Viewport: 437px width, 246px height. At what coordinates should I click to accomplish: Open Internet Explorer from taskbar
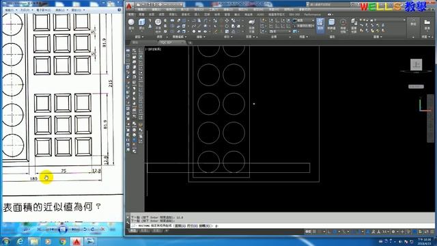point(20,241)
